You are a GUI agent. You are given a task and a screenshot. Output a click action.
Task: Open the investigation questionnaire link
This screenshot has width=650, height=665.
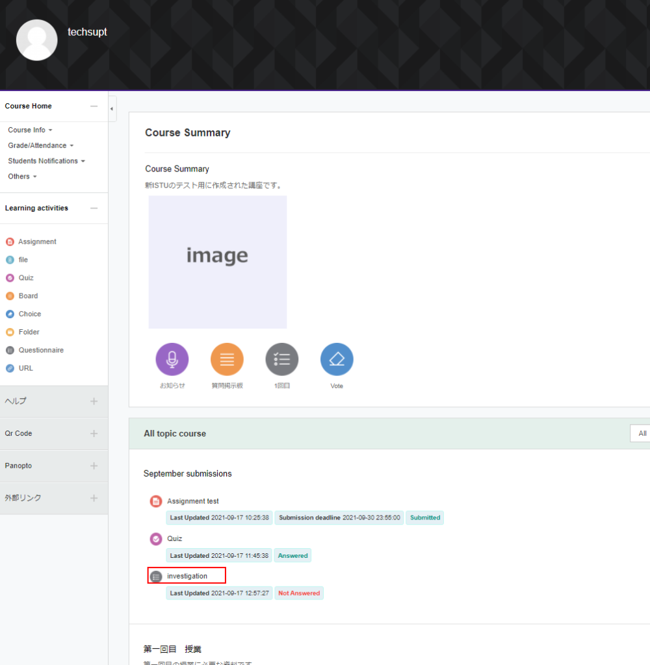(x=187, y=576)
